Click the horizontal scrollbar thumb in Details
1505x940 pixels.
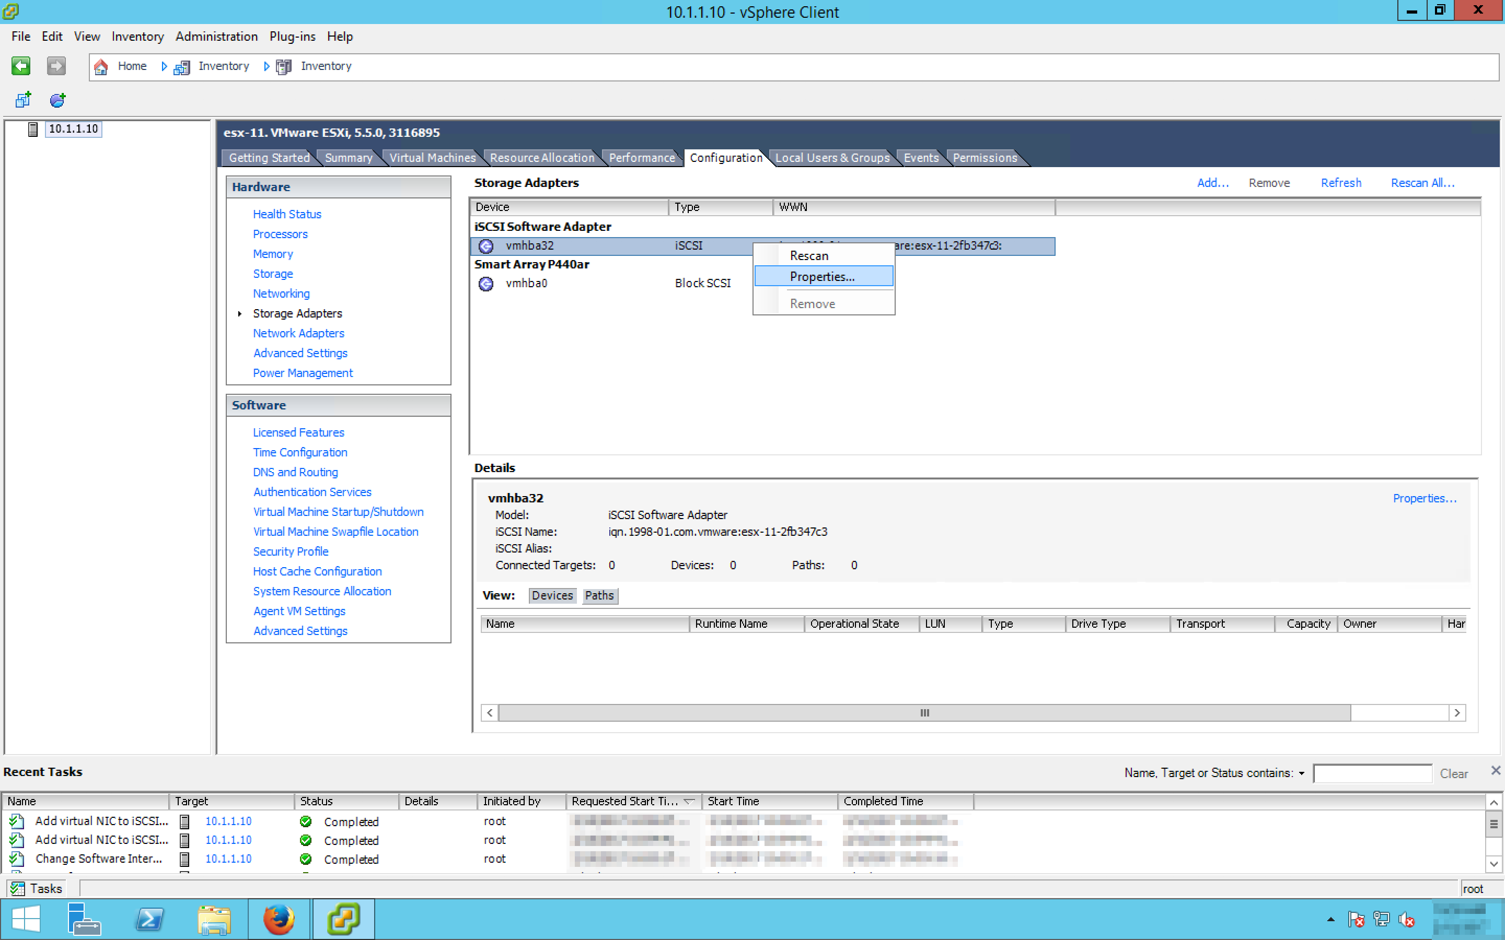pos(924,712)
